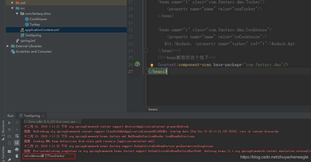
Task: Toggle Soft-Wrap in the console
Action: pos(17,136)
